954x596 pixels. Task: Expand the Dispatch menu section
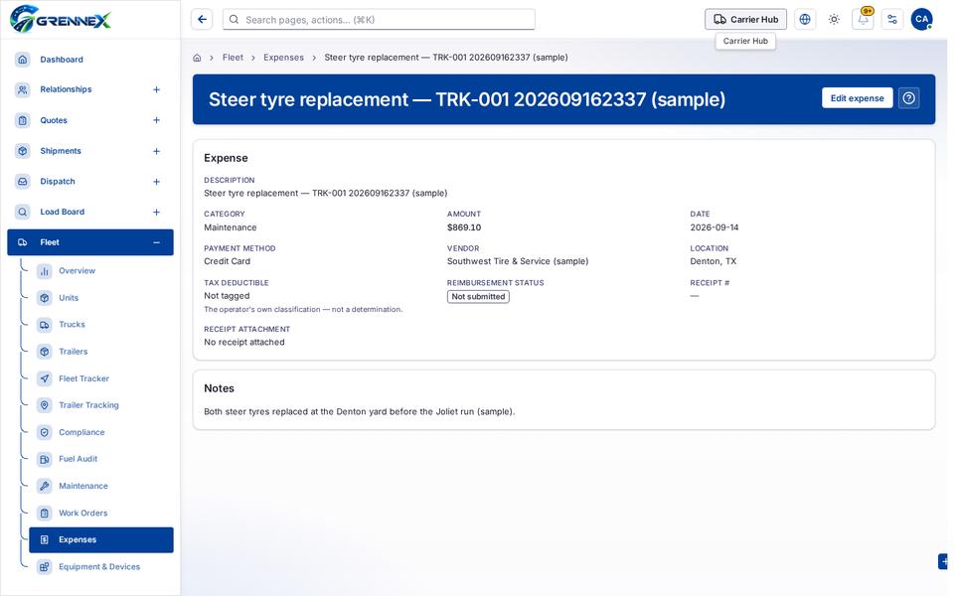[156, 181]
